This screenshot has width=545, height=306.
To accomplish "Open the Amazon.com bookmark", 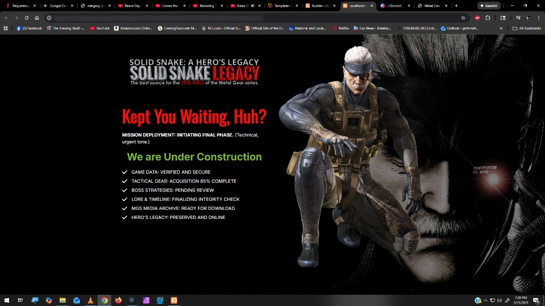I will click(x=134, y=29).
